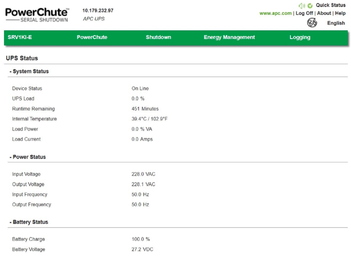Click the 228.1 VAC output voltage value

pos(144,184)
